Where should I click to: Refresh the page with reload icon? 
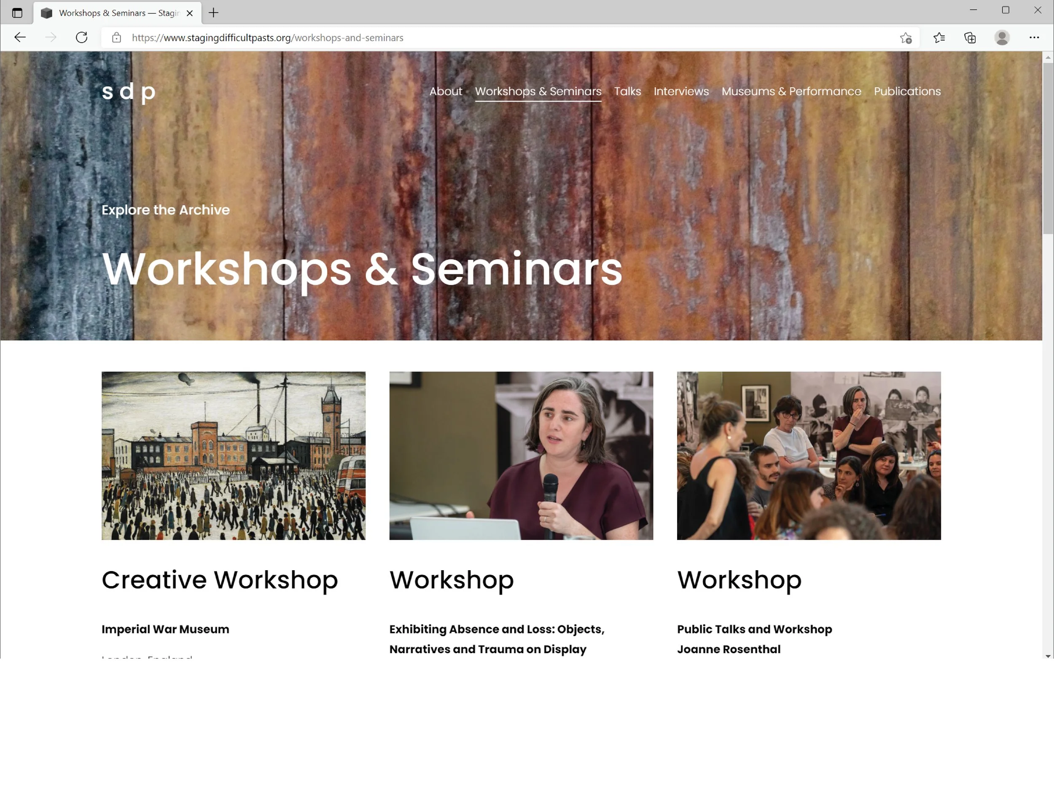pyautogui.click(x=81, y=38)
